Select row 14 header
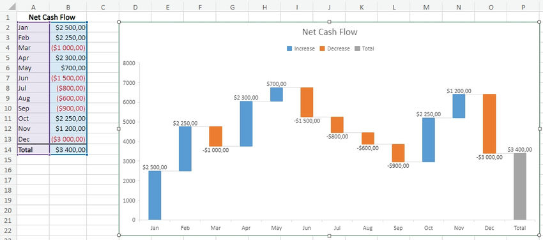Viewport: 543px width, 240px height. [8, 150]
